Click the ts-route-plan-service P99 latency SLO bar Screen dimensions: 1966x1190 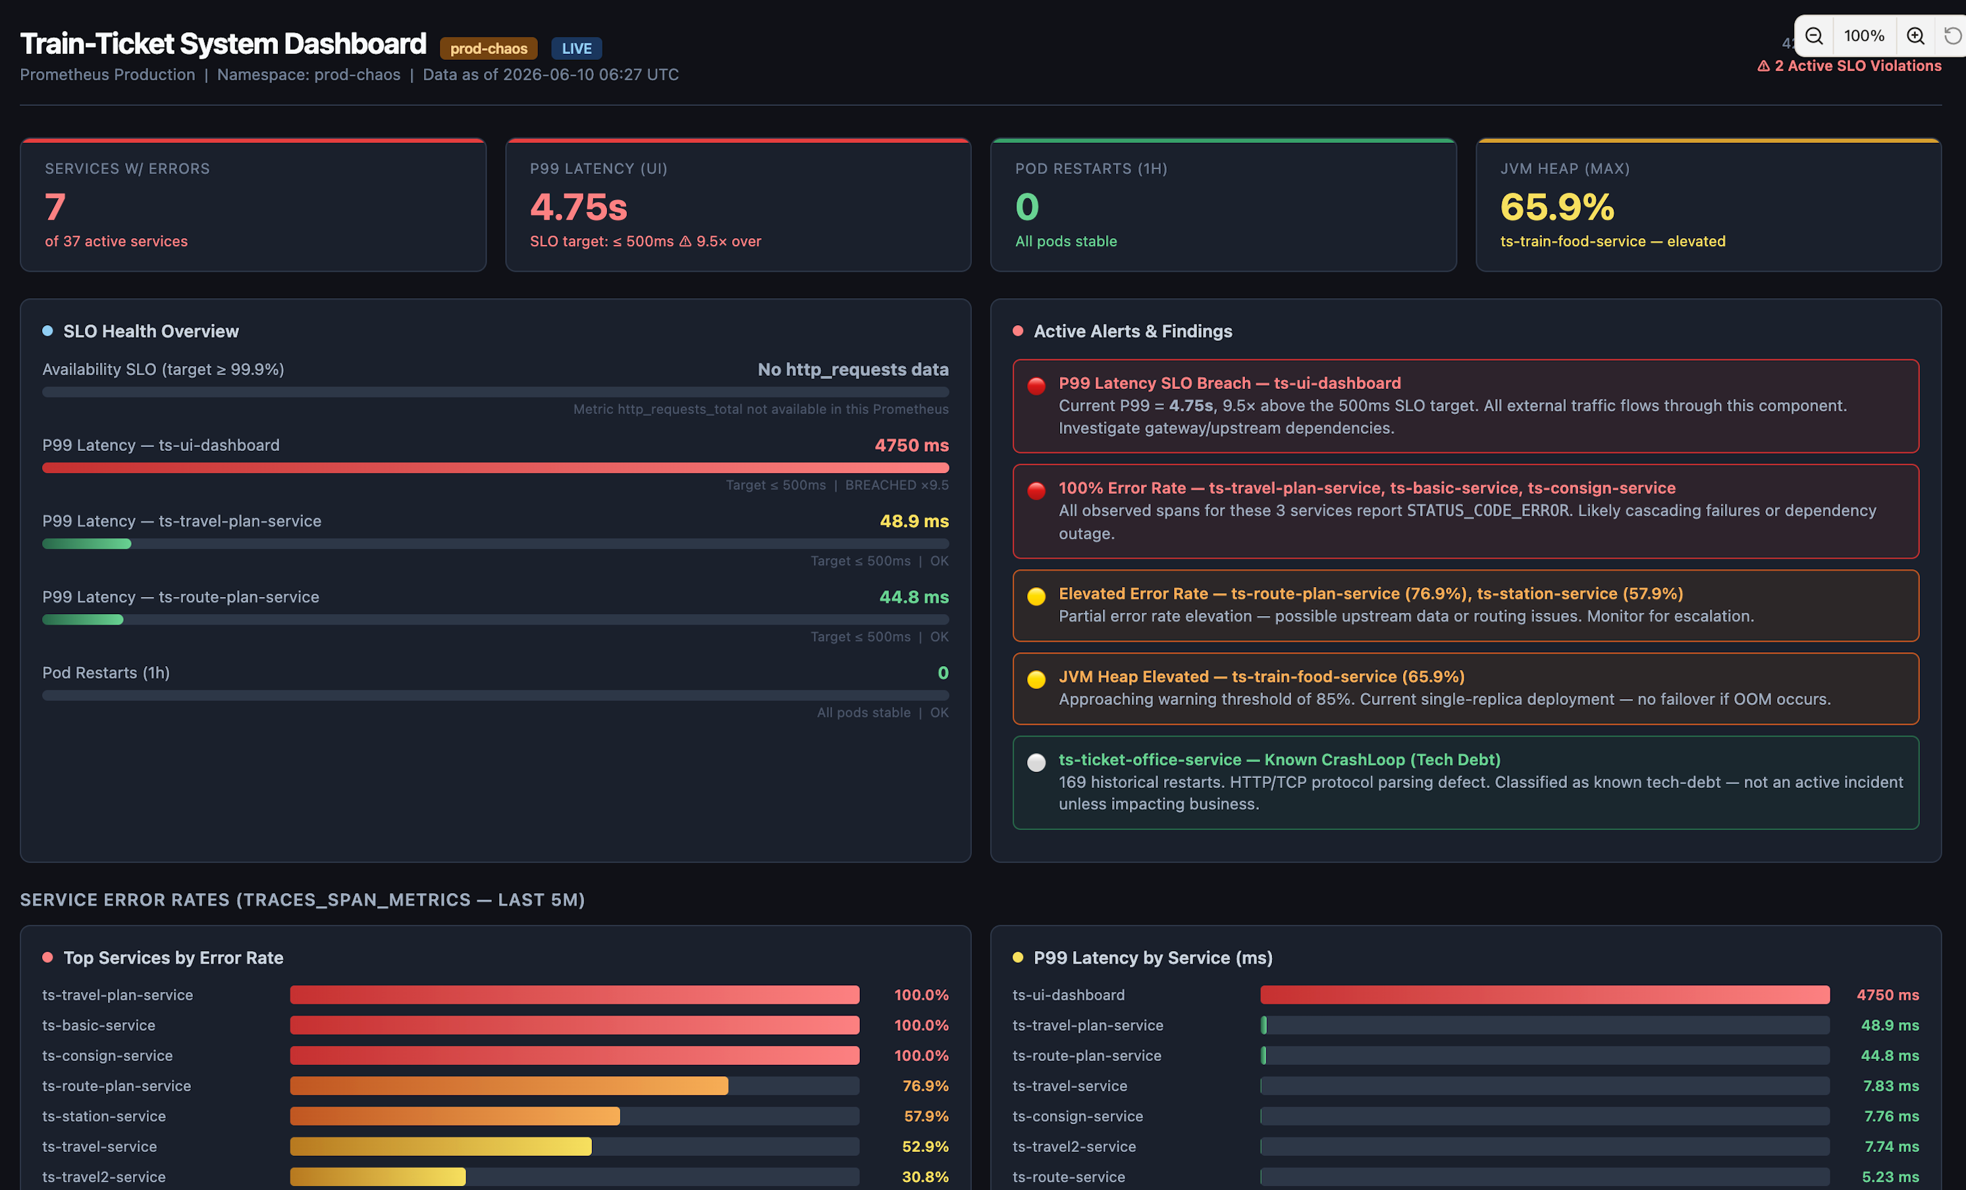tap(496, 620)
